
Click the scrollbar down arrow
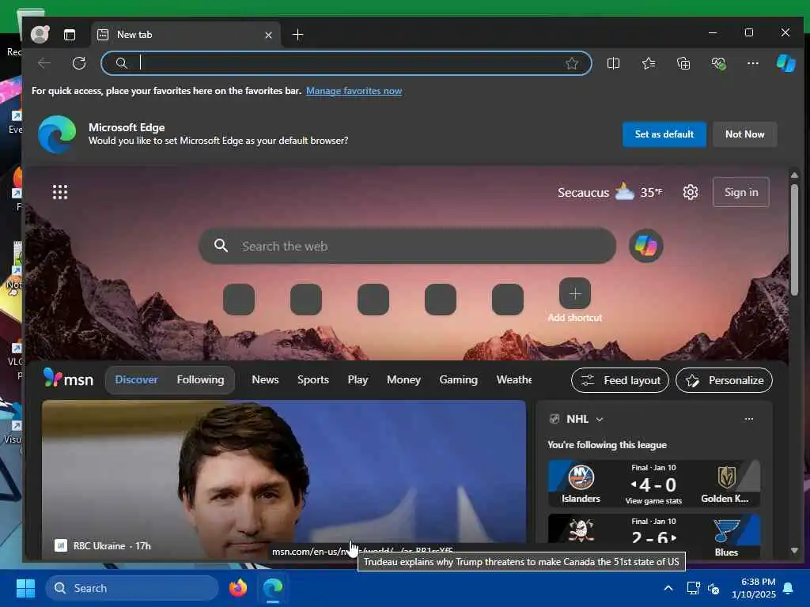click(794, 550)
